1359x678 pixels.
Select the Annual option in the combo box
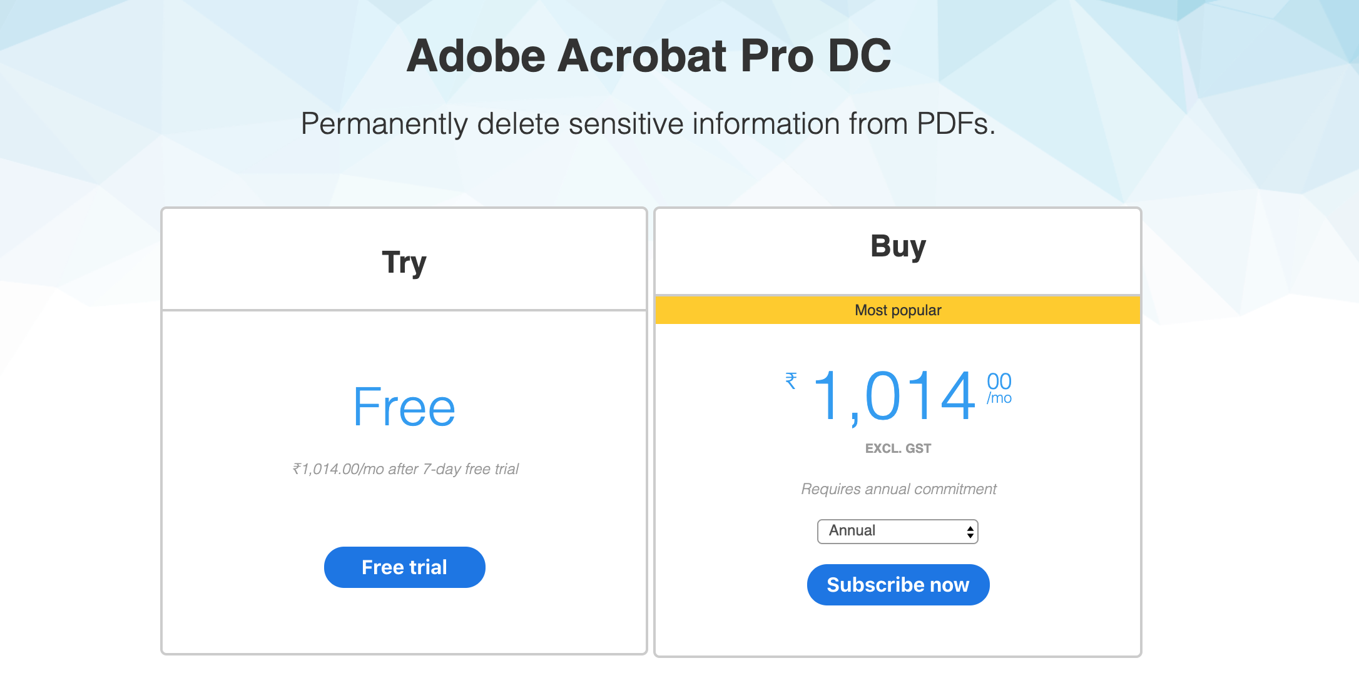tap(876, 531)
